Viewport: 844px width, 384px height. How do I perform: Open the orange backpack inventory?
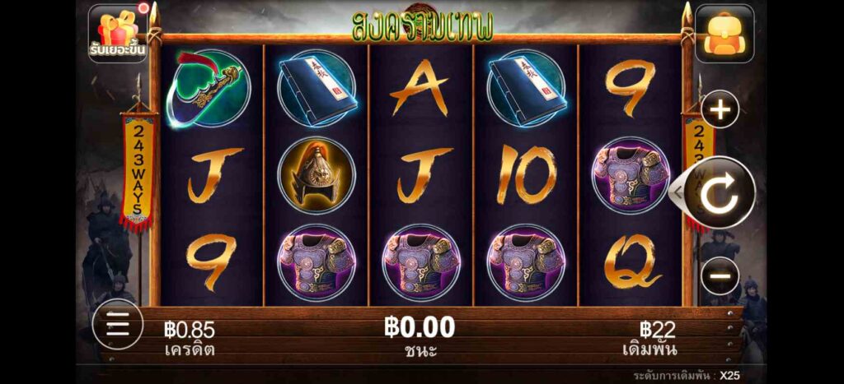724,33
